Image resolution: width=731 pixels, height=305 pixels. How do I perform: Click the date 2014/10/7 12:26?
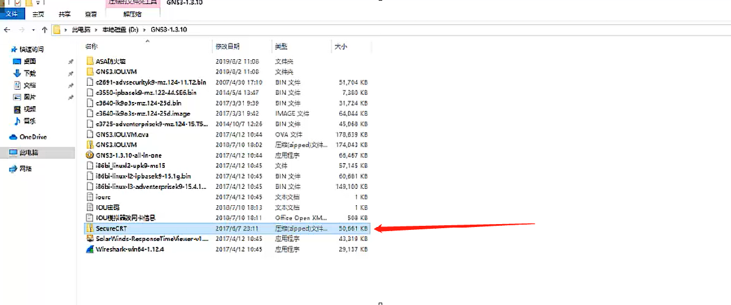click(239, 124)
